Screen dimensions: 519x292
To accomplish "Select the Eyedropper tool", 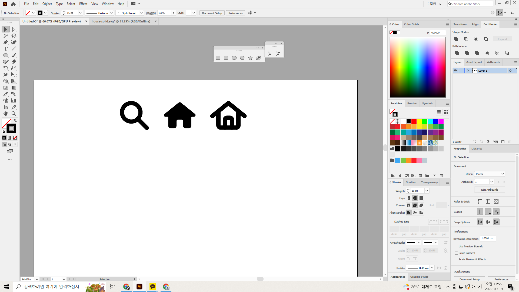I will 6,94.
